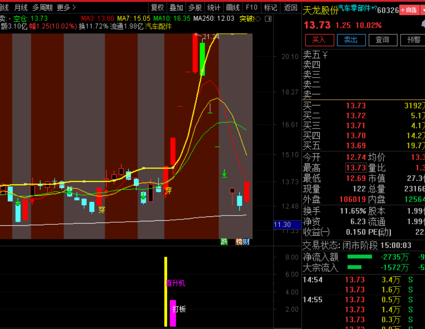The height and width of the screenshot is (329, 425).
Task: Click the green 净流入额 flow bar
Action: click(x=359, y=257)
